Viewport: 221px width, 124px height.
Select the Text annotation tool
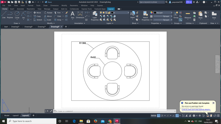(x=72, y=15)
